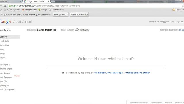
Task: Open the Micromax India bookmark
Action: pos(56,10)
